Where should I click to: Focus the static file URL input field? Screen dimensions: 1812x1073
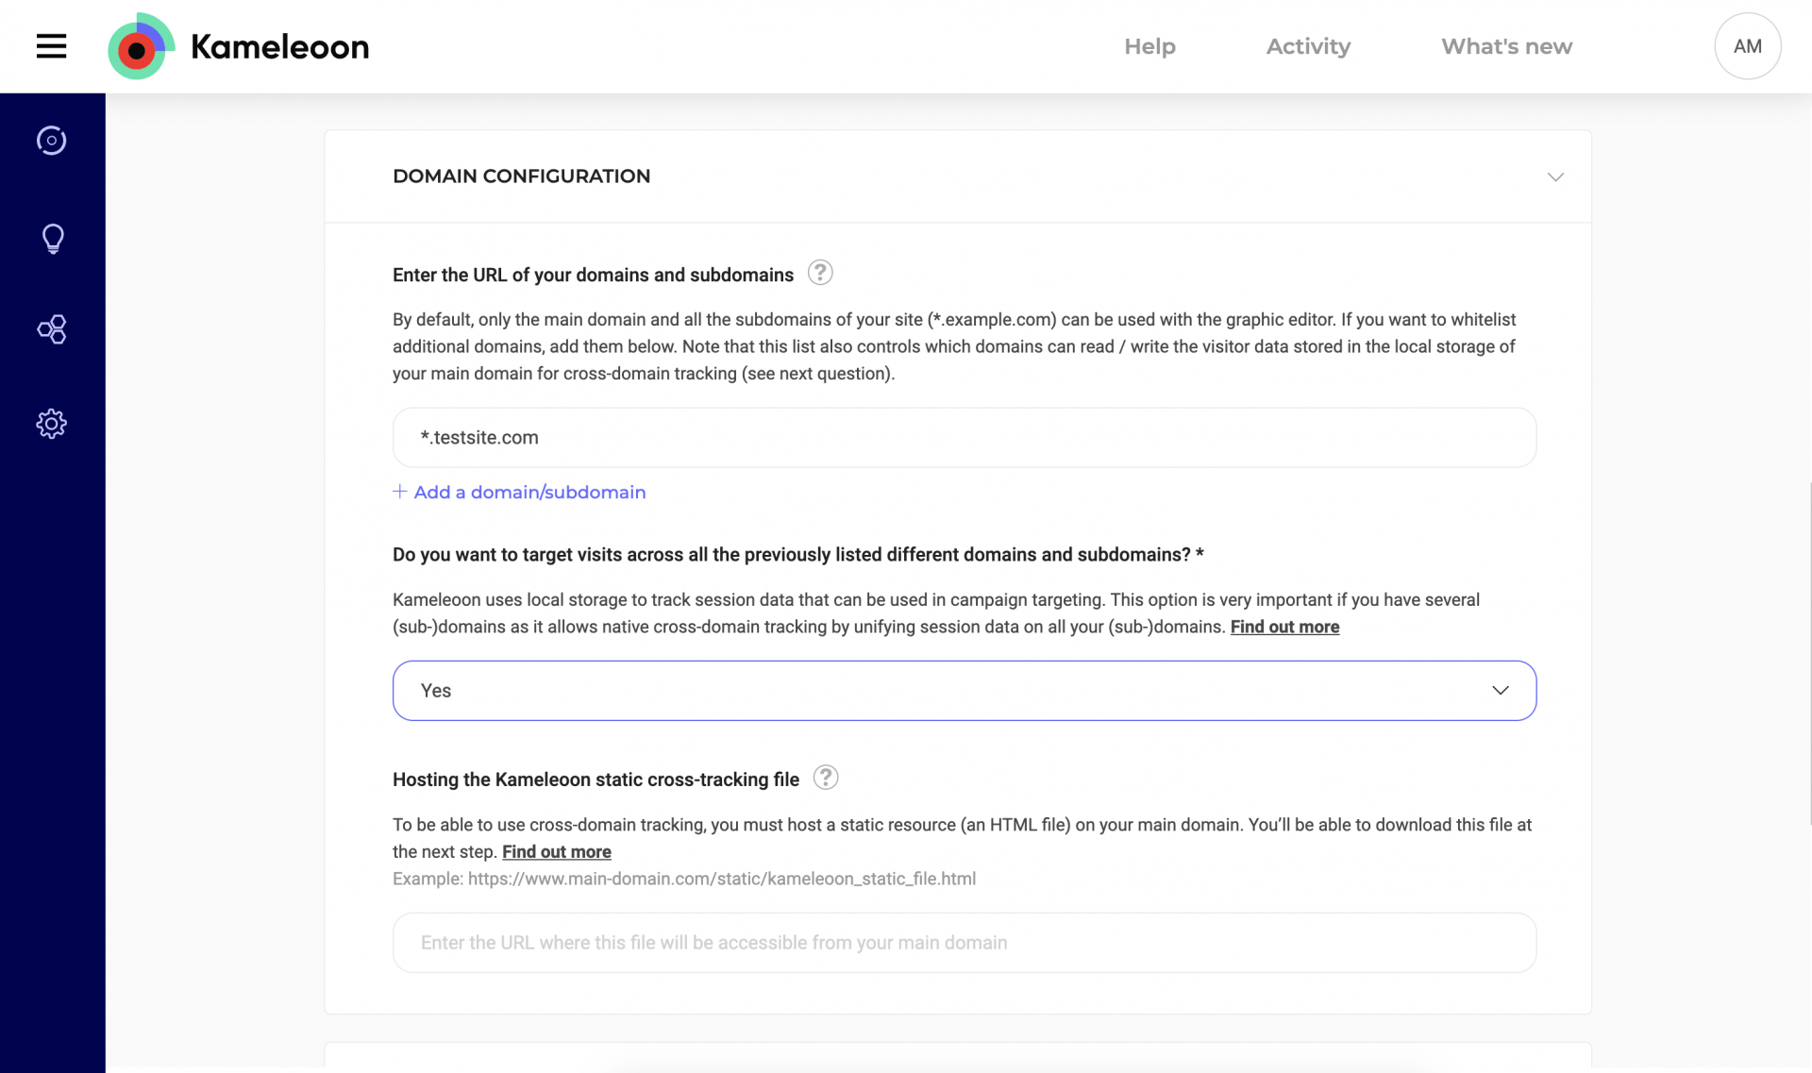pyautogui.click(x=965, y=943)
